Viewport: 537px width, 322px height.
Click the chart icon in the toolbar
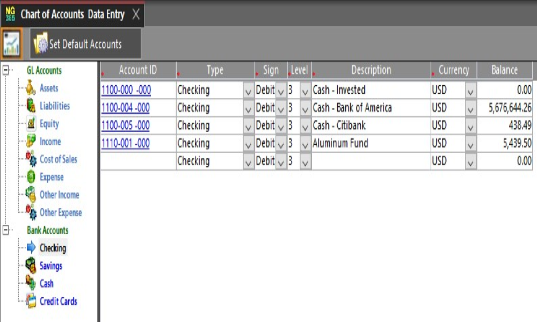[11, 43]
